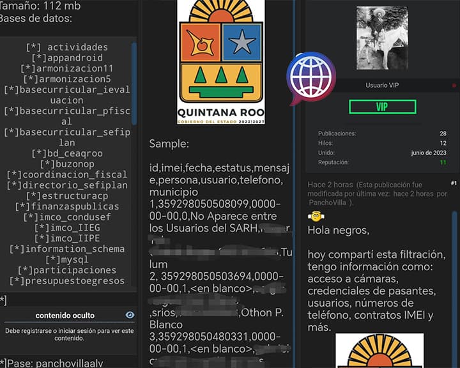Click the Hola negros greeting text
This screenshot has width=460, height=368.
(x=338, y=230)
